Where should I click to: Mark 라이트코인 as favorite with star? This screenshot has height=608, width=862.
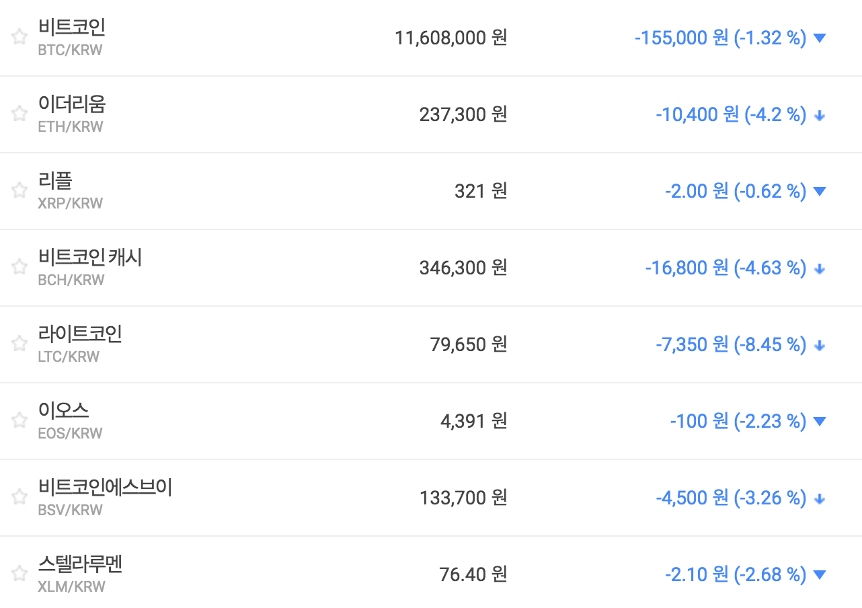[x=19, y=344]
